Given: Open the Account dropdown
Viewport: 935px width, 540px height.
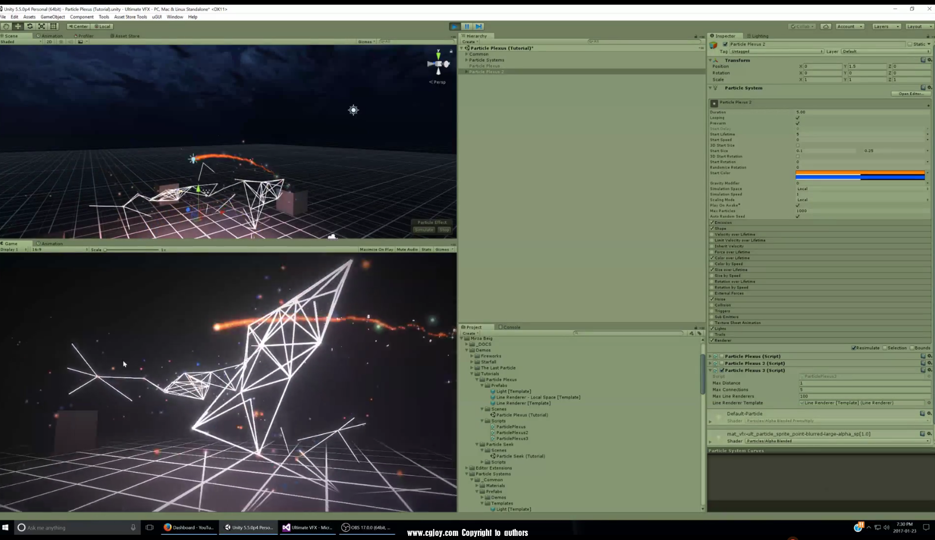Looking at the screenshot, I should (x=850, y=26).
